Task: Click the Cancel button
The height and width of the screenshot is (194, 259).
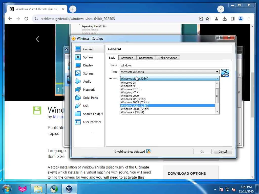Action: click(x=223, y=152)
